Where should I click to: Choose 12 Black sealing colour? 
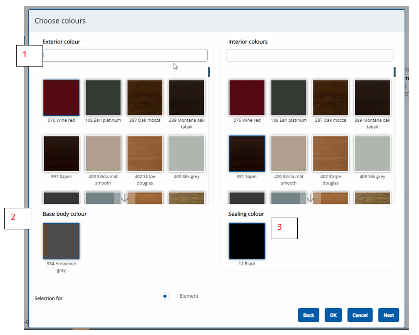tap(246, 241)
